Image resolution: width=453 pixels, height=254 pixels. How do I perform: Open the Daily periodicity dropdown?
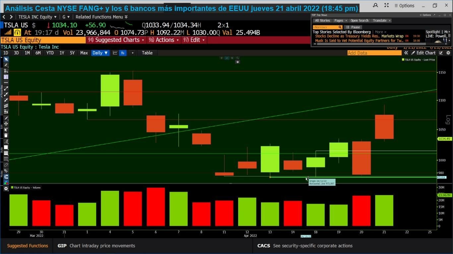pos(100,53)
